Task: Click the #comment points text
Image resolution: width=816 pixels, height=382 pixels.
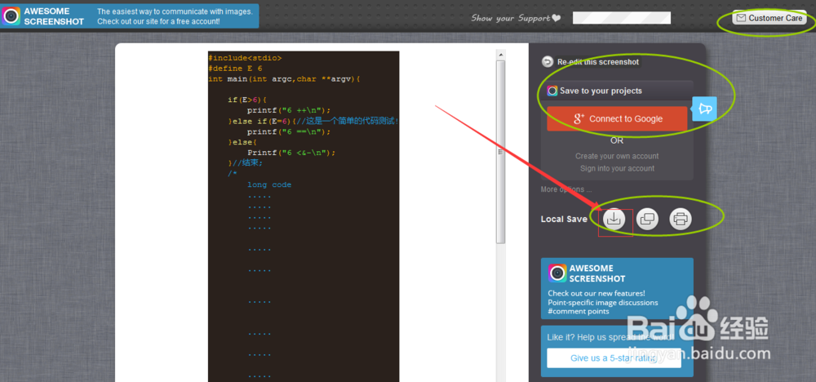Action: tap(579, 311)
